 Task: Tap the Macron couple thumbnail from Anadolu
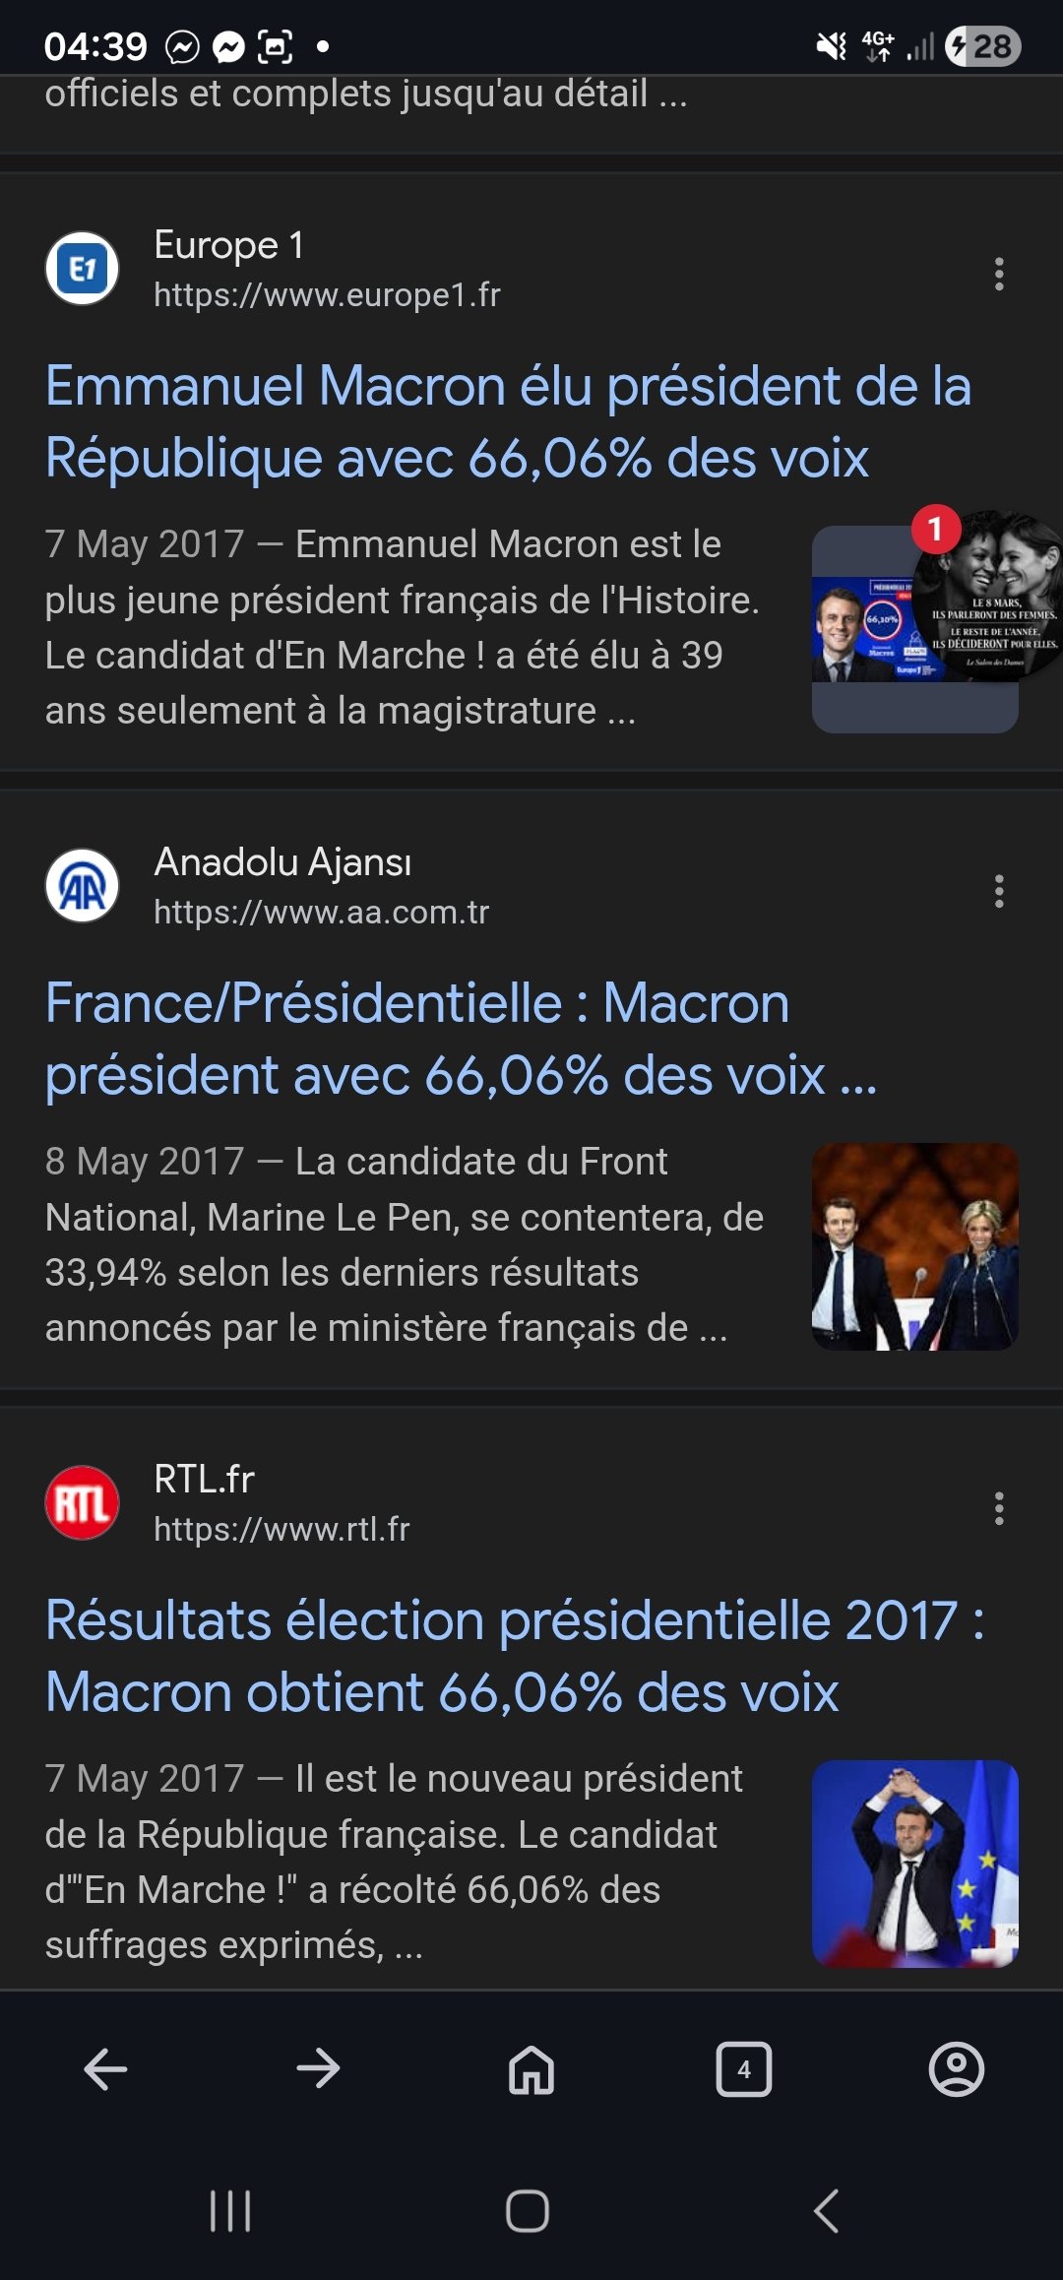914,1246
